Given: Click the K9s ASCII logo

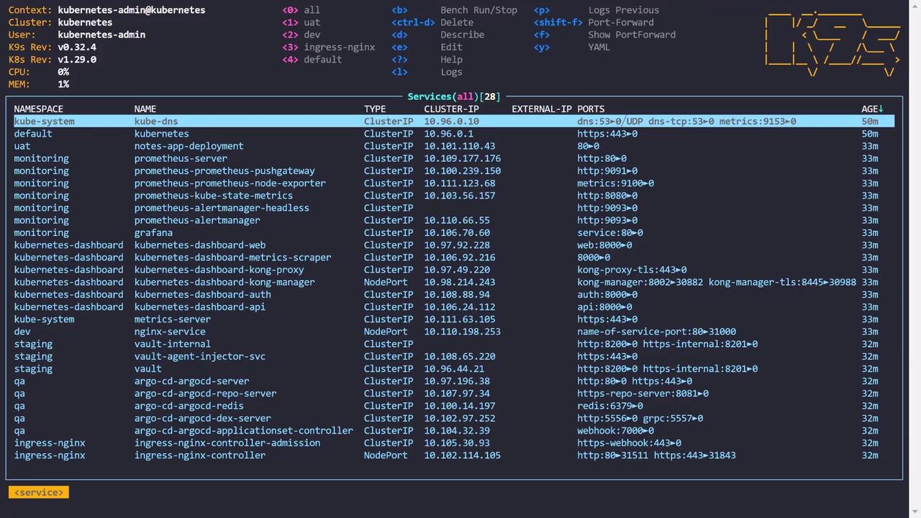Looking at the screenshot, I should click(832, 41).
